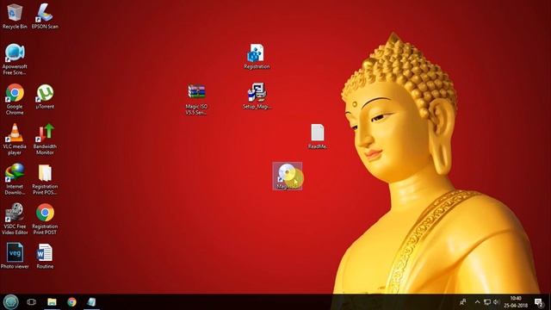Select the Registration Print POS folder icon
The image size is (551, 310).
click(x=45, y=179)
